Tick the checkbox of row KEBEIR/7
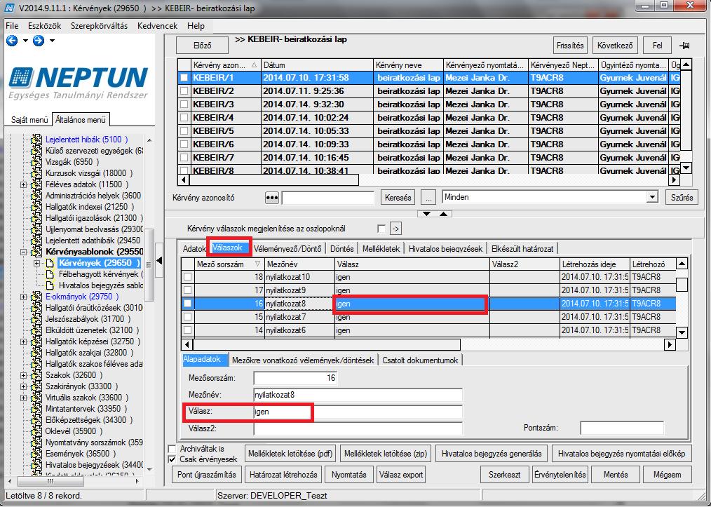This screenshot has height=507, width=711. coord(184,158)
